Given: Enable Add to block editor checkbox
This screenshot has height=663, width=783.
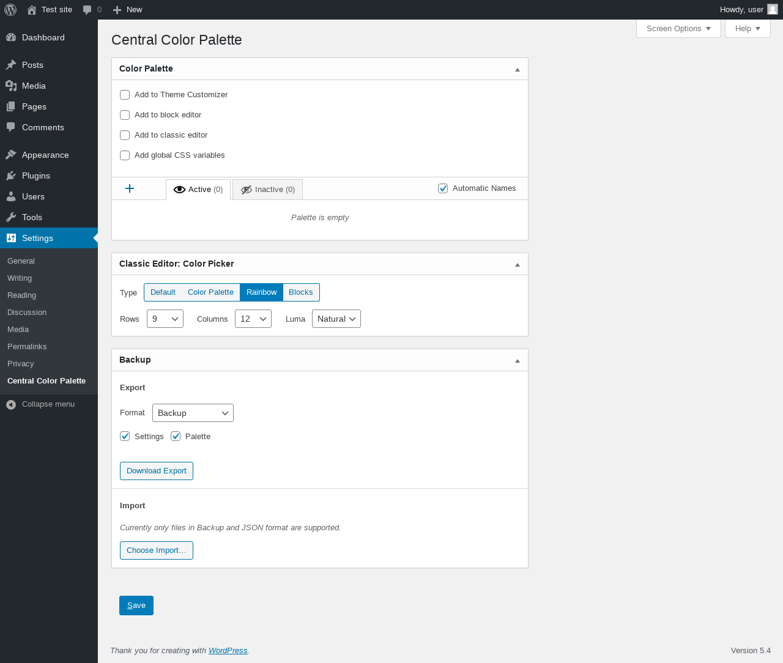Looking at the screenshot, I should [x=125, y=115].
